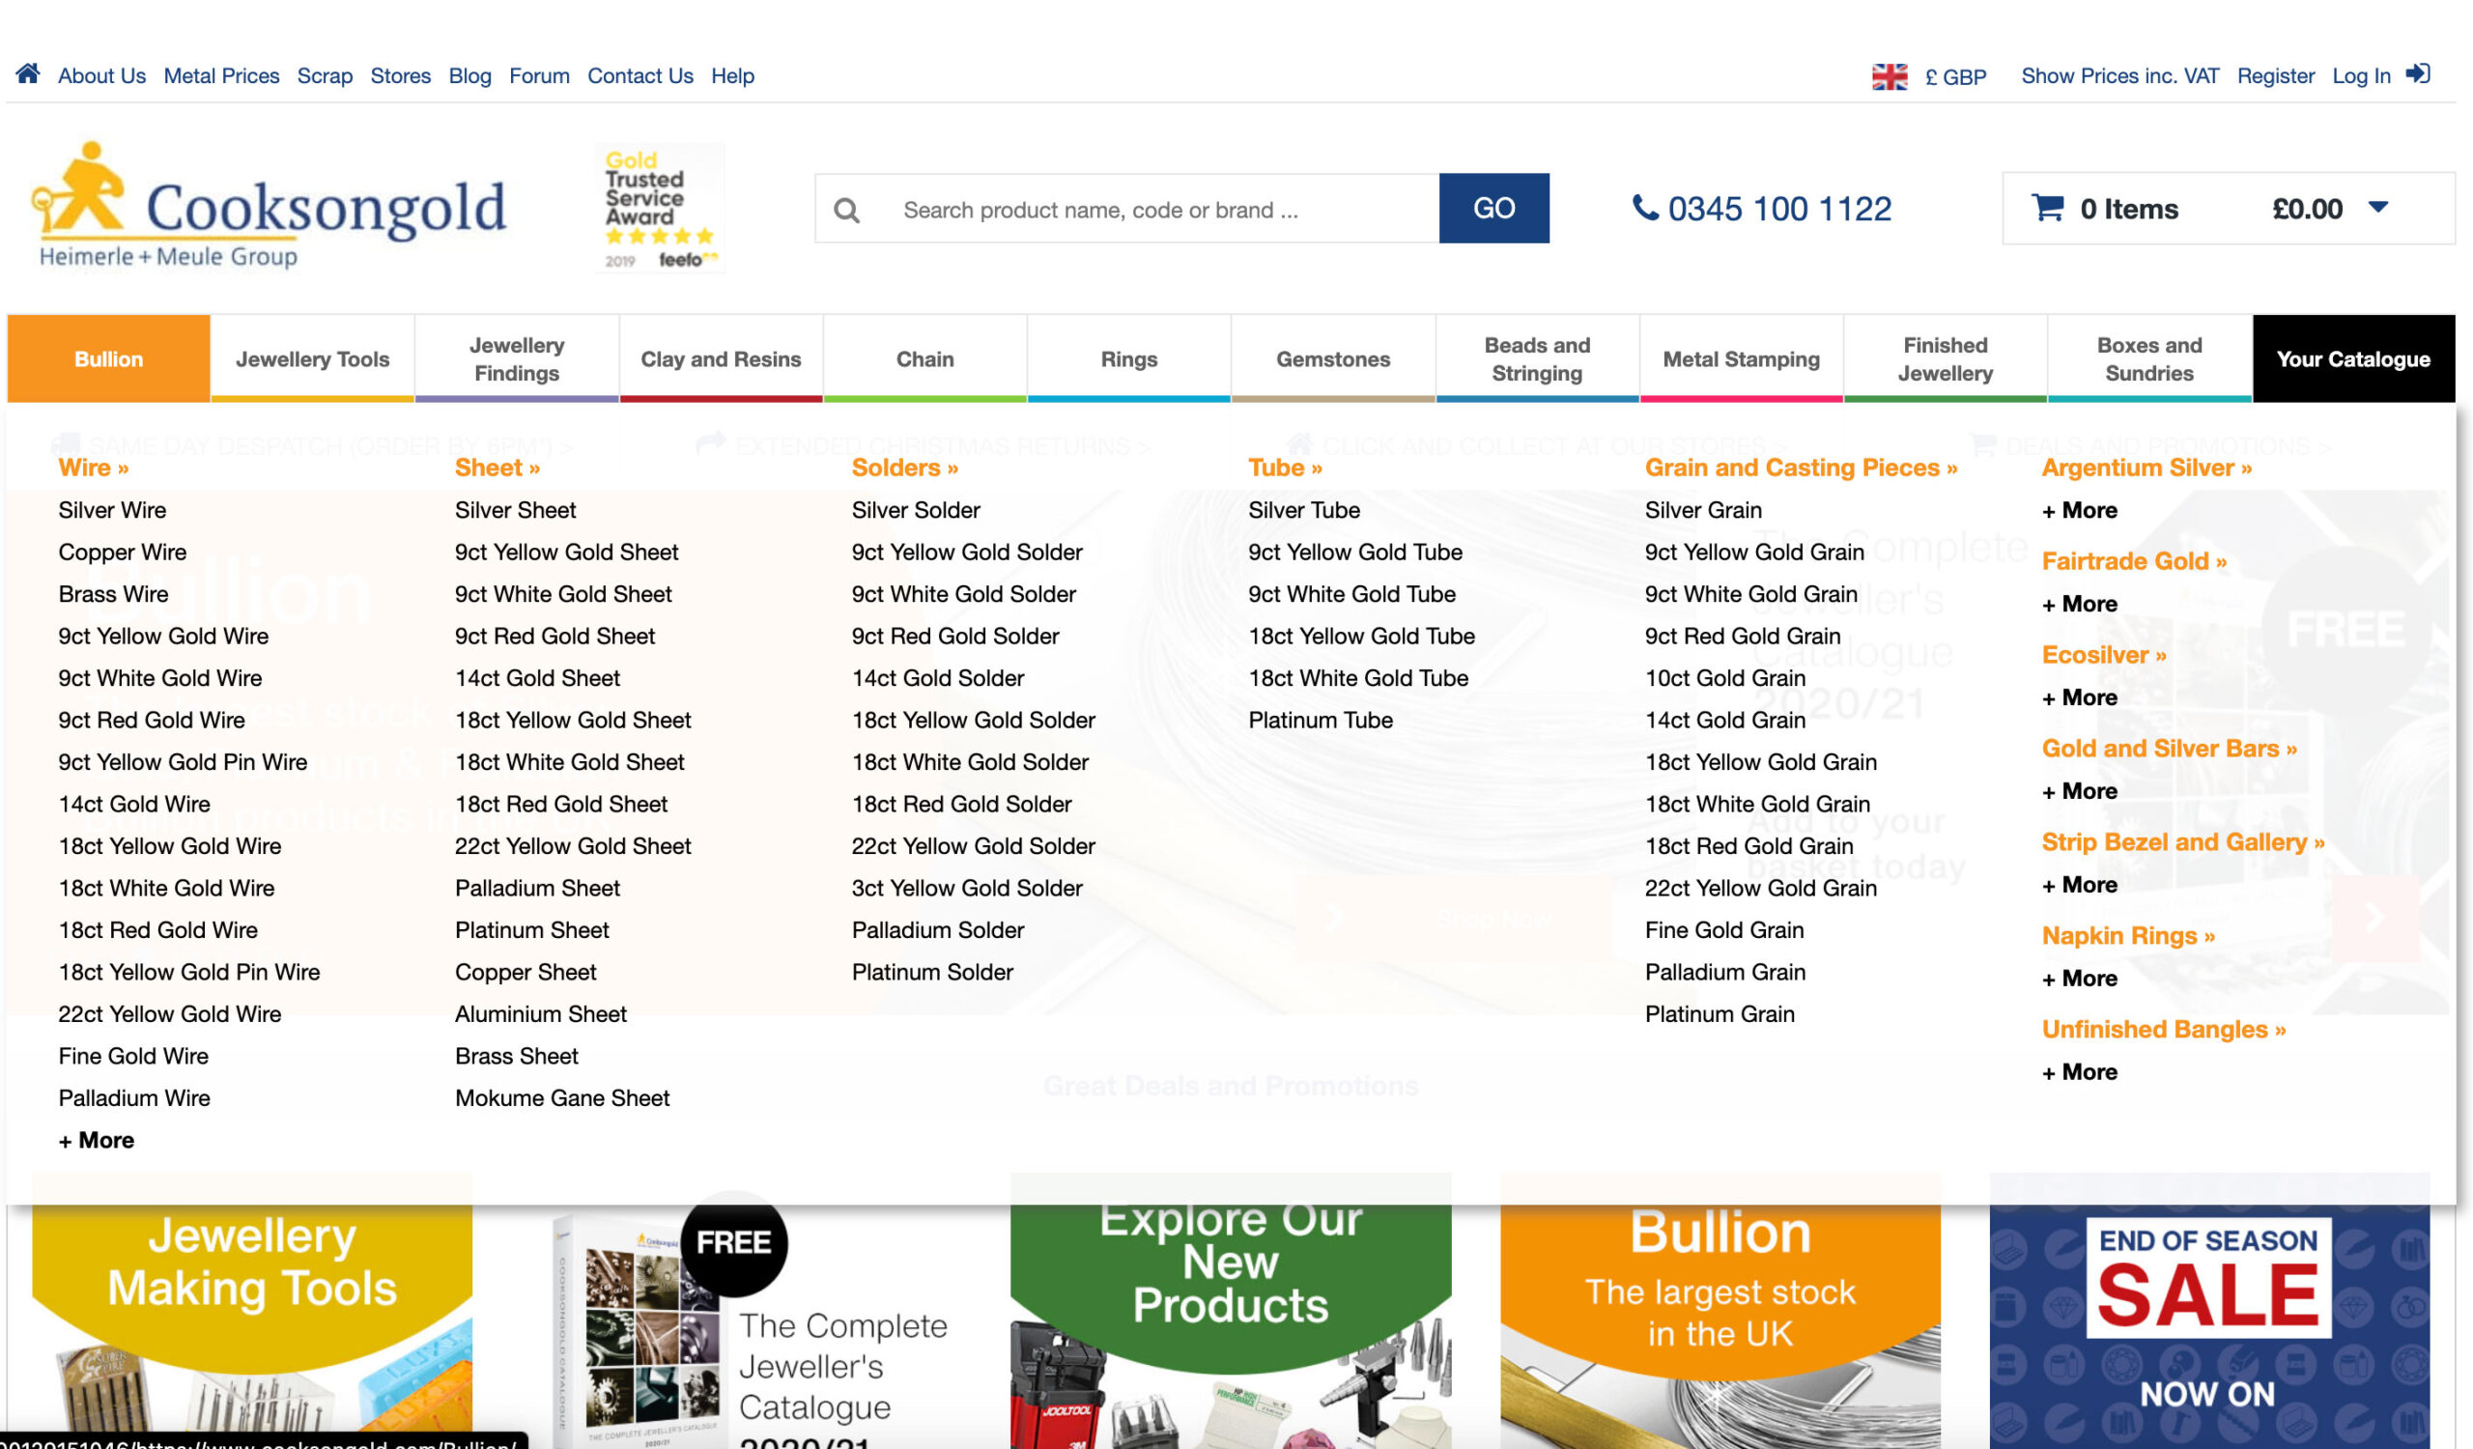
Task: Open the Forum link
Action: pos(540,75)
